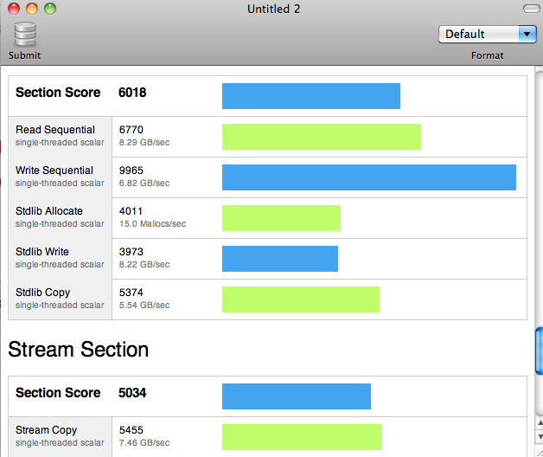
Task: Click the Format toolbar label
Action: (488, 55)
